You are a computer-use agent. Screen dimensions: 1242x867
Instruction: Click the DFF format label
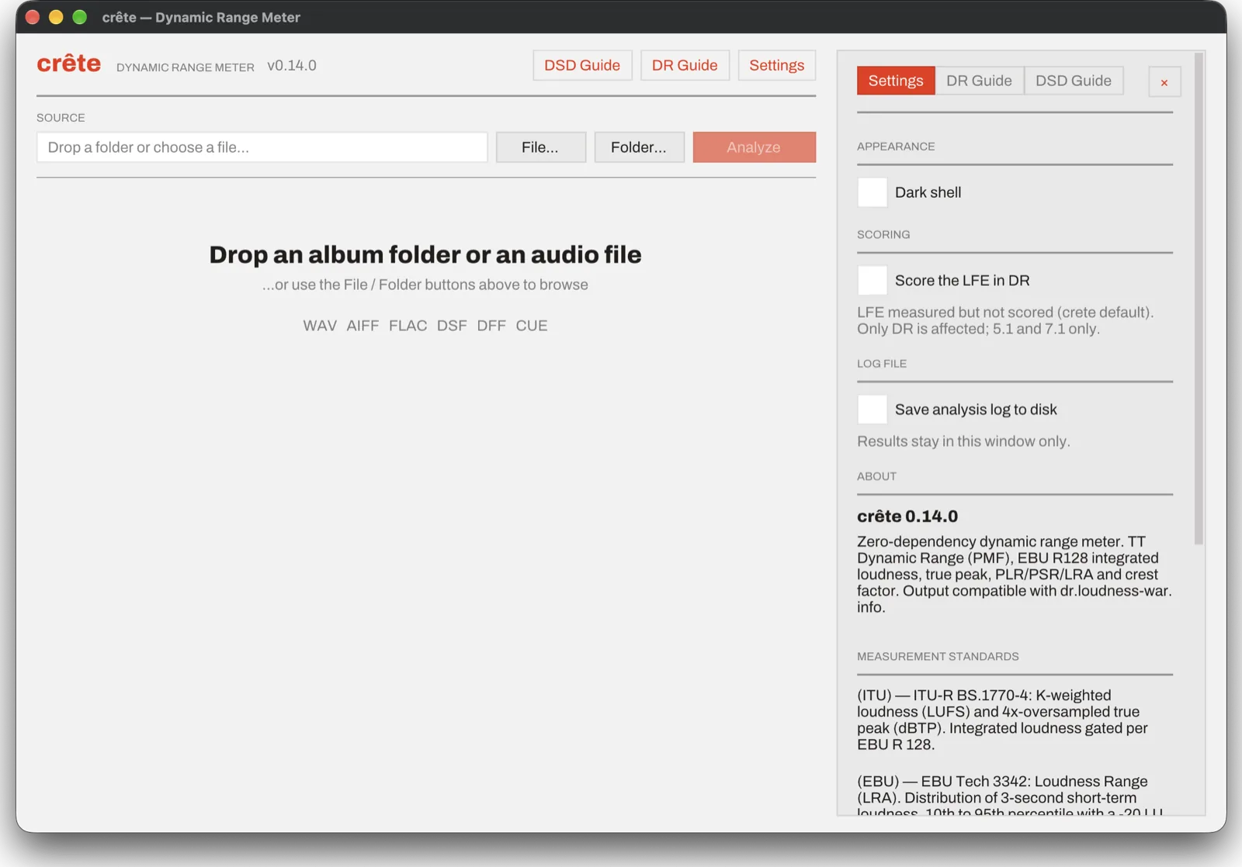[491, 326]
